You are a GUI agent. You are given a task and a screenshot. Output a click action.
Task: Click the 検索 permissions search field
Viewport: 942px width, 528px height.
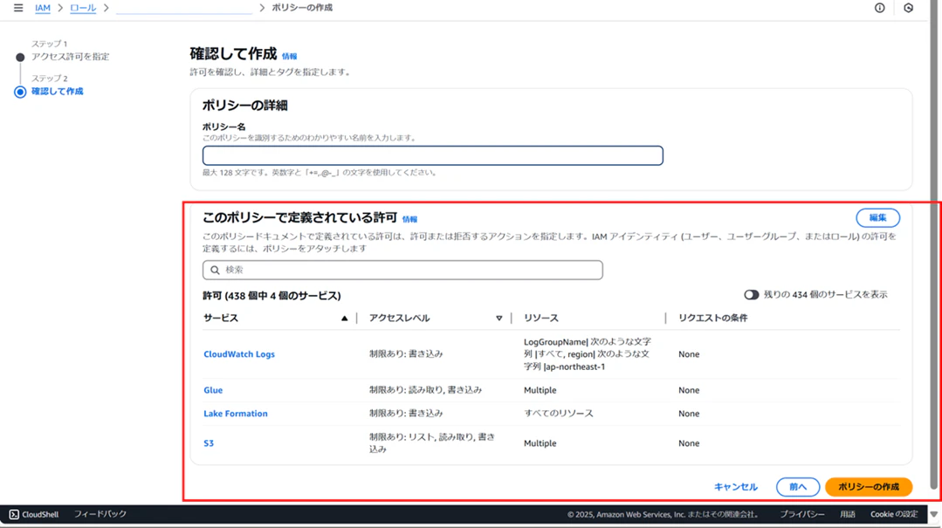tap(402, 270)
